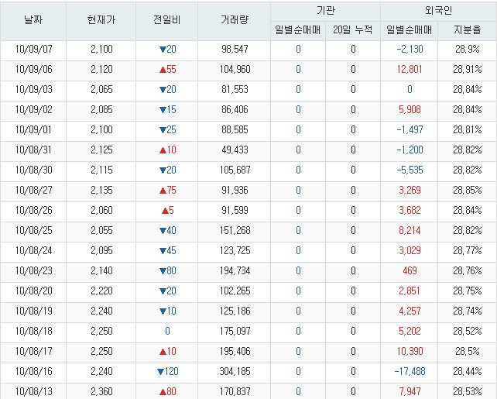This screenshot has height=399, width=497.
Task: Select the date 10/08/18
Action: [33, 331]
